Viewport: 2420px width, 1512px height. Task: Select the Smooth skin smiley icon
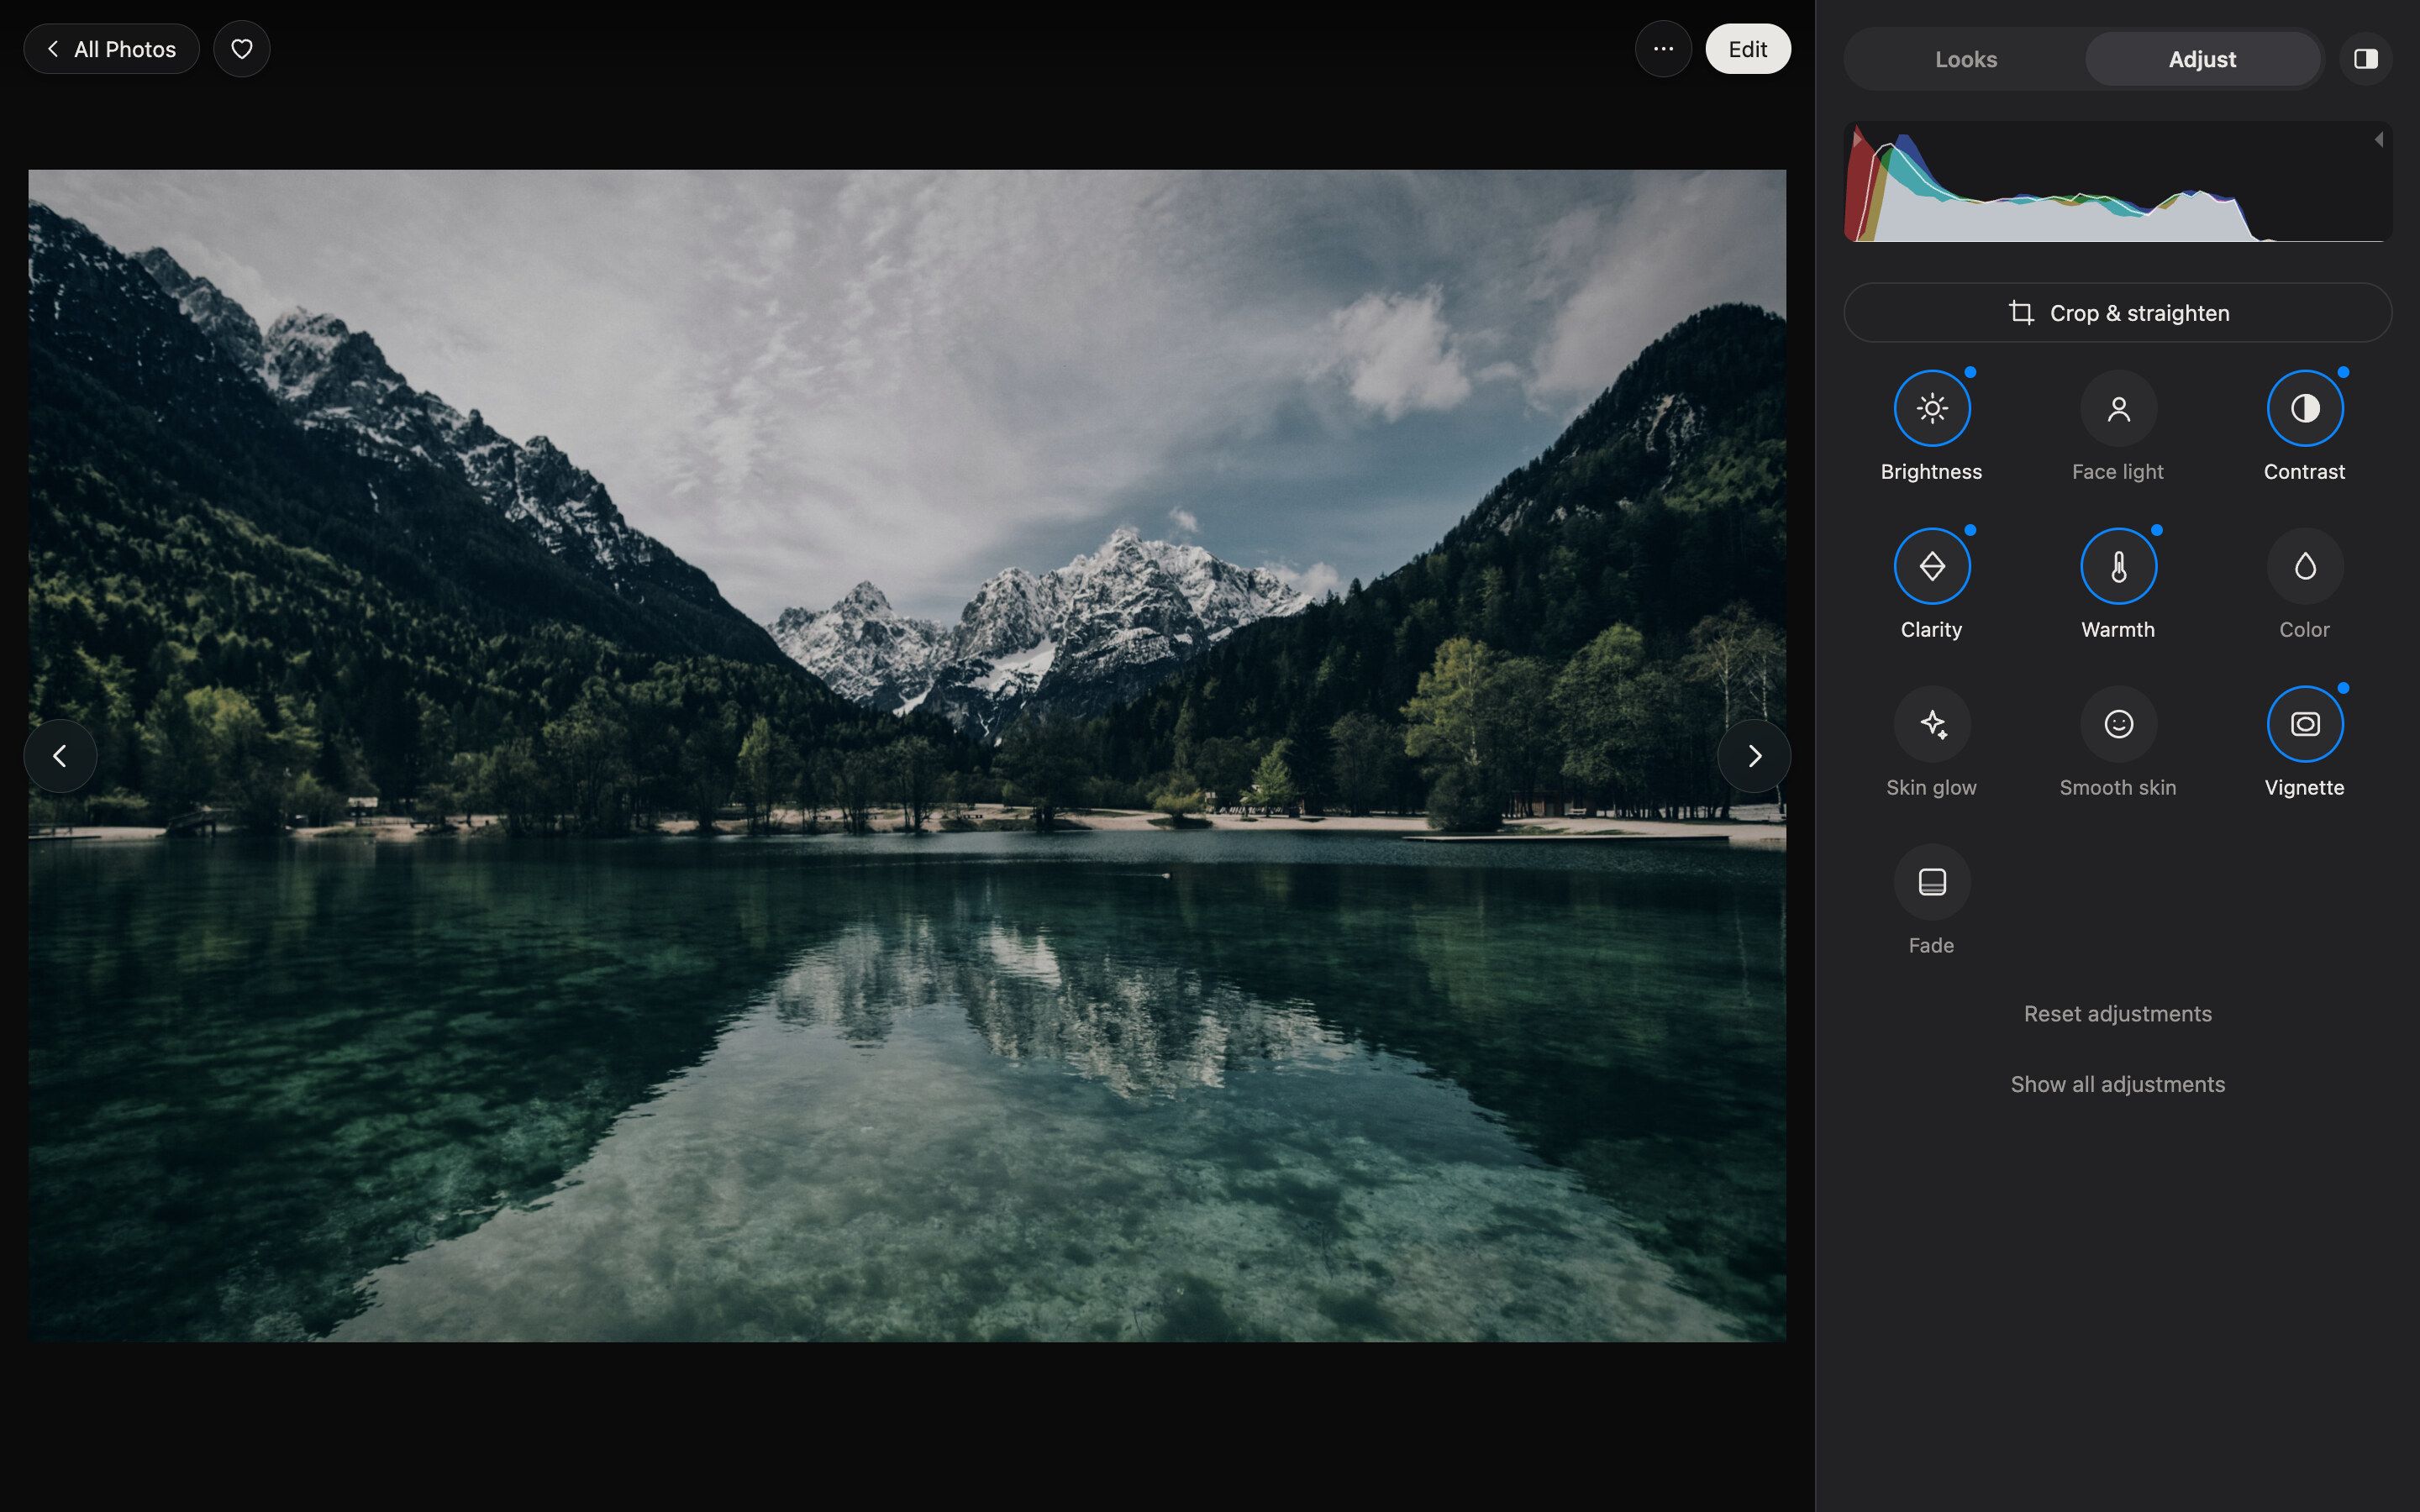click(2118, 724)
